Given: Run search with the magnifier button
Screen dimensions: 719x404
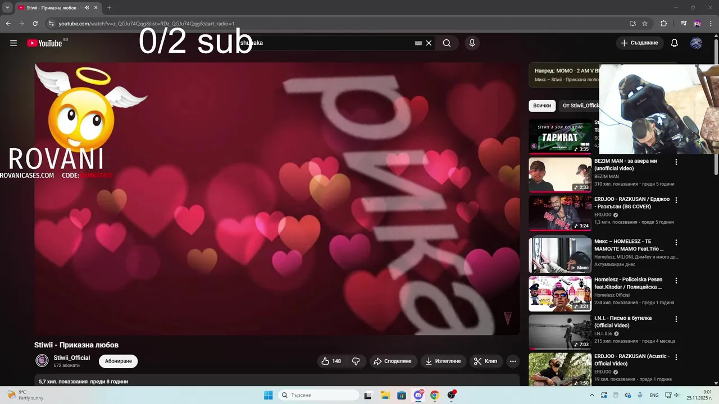Looking at the screenshot, I should click(447, 43).
